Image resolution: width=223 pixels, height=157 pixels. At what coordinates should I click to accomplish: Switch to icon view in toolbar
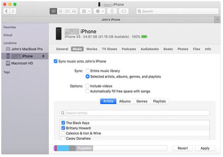pos(53,11)
